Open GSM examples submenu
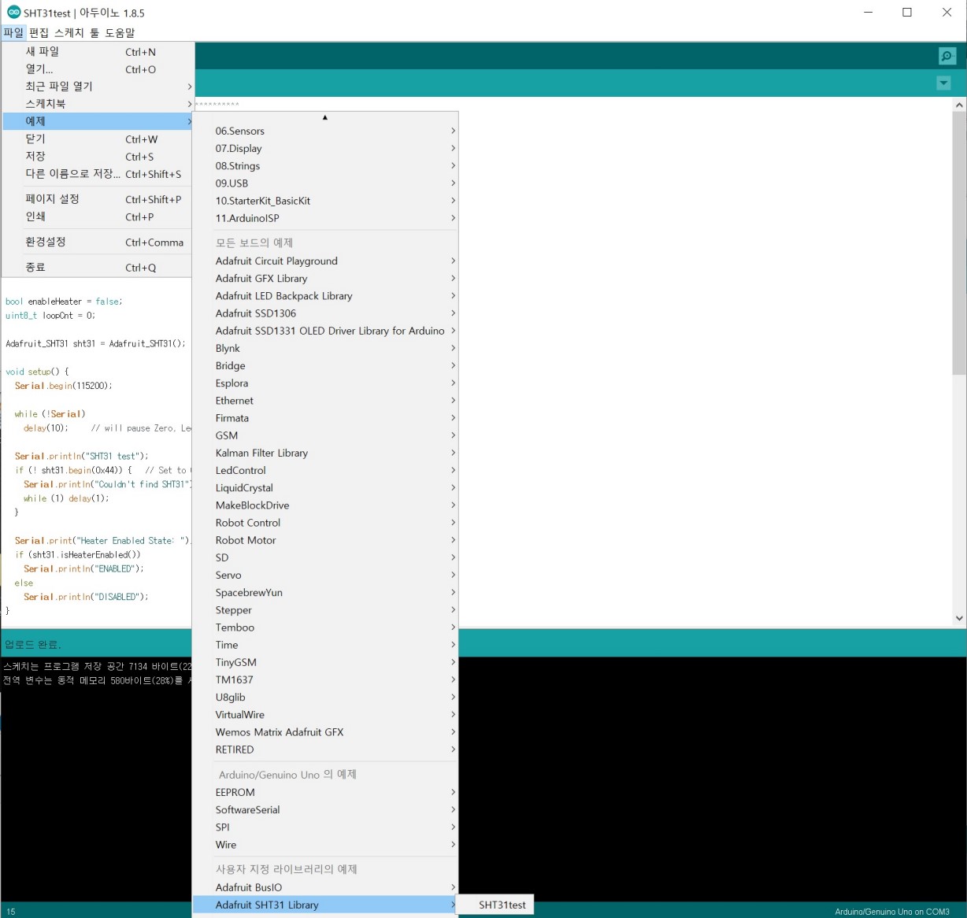Viewport: 967px width, 918px height. 325,435
